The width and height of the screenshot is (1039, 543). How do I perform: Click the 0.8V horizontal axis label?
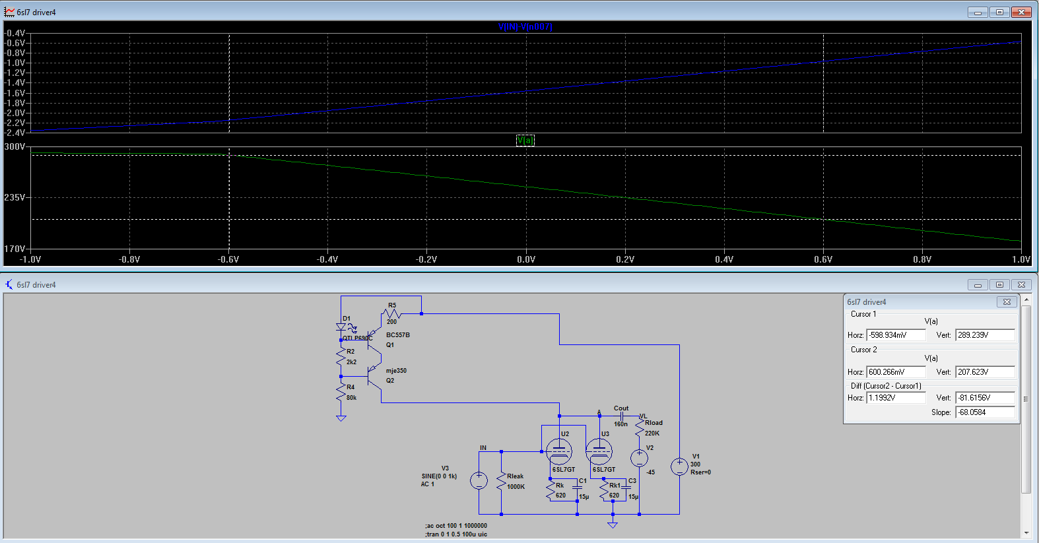click(922, 259)
